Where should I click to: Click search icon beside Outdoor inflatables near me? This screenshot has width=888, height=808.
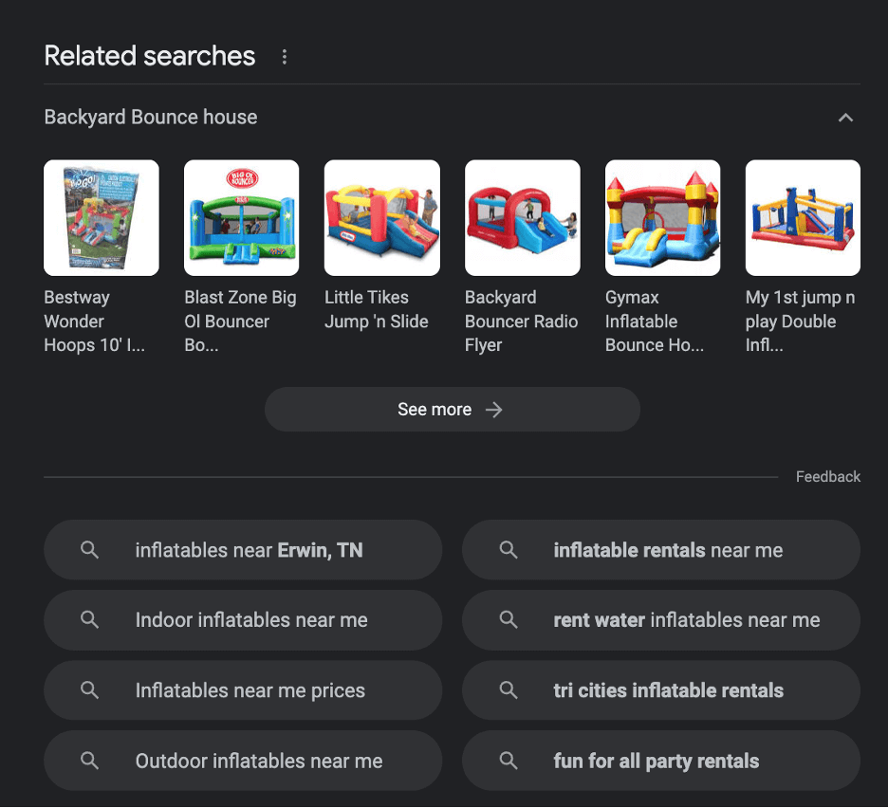tap(89, 761)
